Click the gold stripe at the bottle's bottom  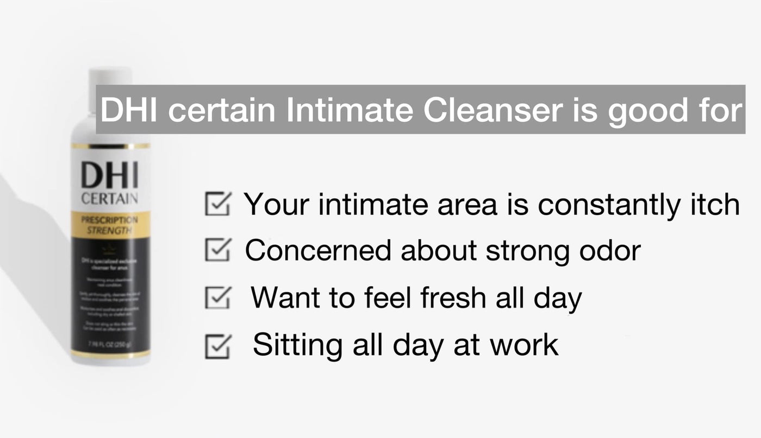pos(110,354)
